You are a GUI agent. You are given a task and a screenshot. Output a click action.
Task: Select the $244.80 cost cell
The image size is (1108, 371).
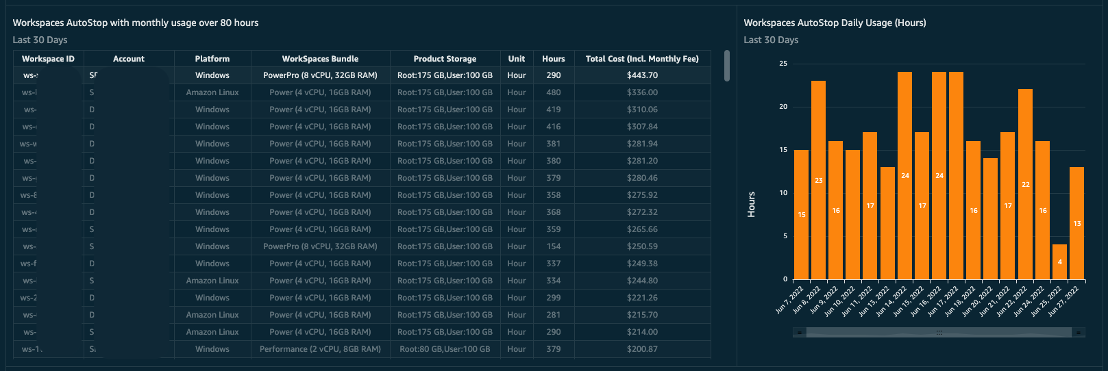(642, 281)
